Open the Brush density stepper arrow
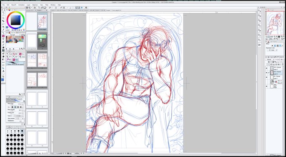The width and height of the screenshot is (286, 157). [23, 110]
